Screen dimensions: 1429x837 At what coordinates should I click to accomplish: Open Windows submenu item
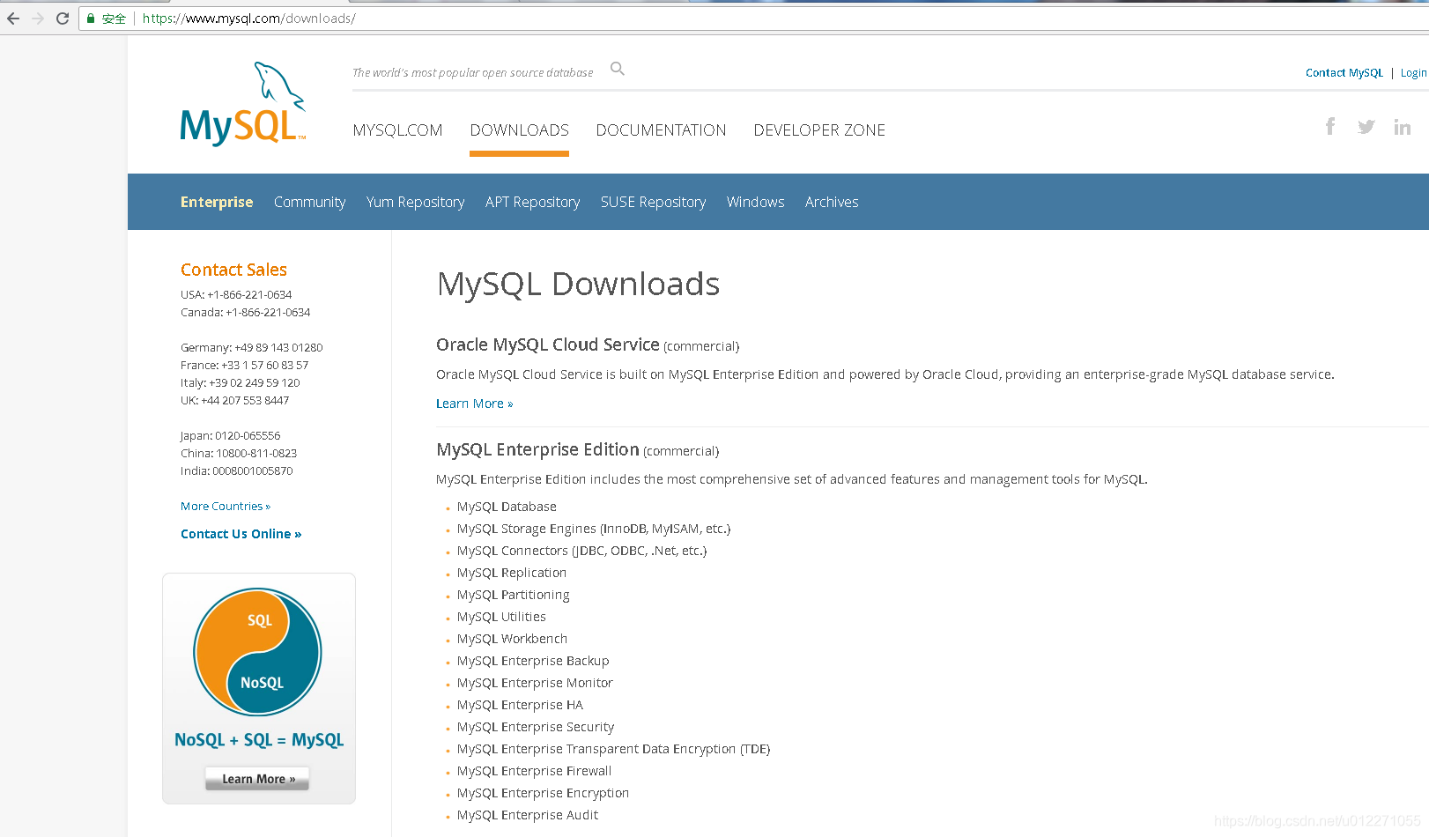point(755,202)
